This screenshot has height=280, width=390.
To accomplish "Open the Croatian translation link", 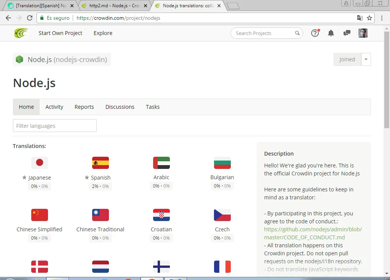I will [161, 229].
